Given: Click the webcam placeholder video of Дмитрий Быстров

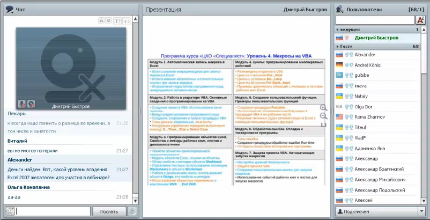Looking at the screenshot, I should pyautogui.click(x=71, y=68).
